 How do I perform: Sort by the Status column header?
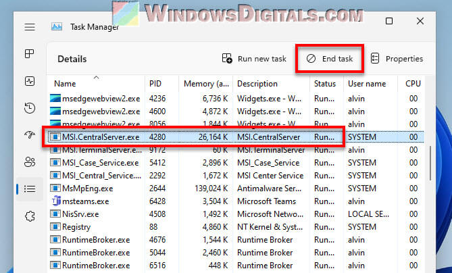click(x=325, y=84)
